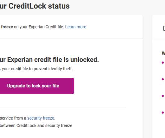
Task: Click the second magenta bullet point
Action: click(163, 79)
